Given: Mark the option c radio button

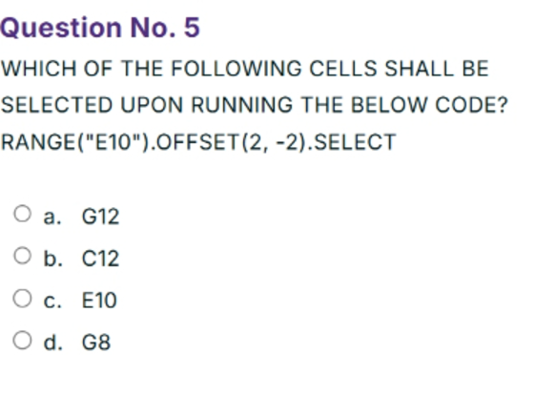Looking at the screenshot, I should (x=22, y=299).
